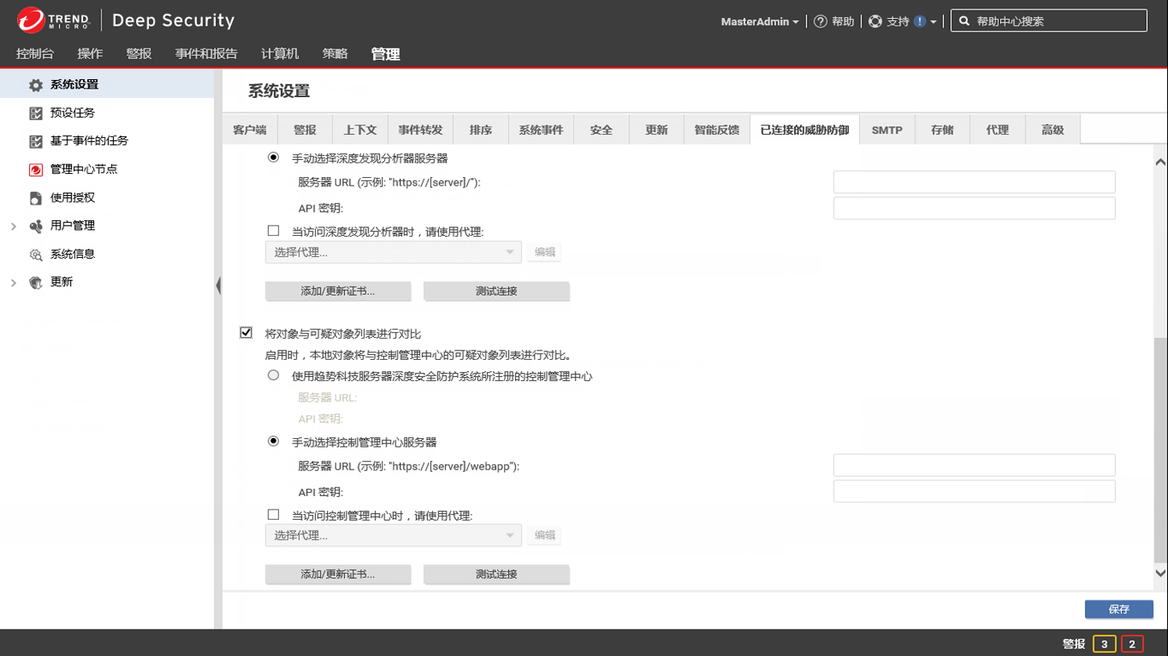Click the 预设任务 icon in sidebar
1168x656 pixels.
[35, 113]
